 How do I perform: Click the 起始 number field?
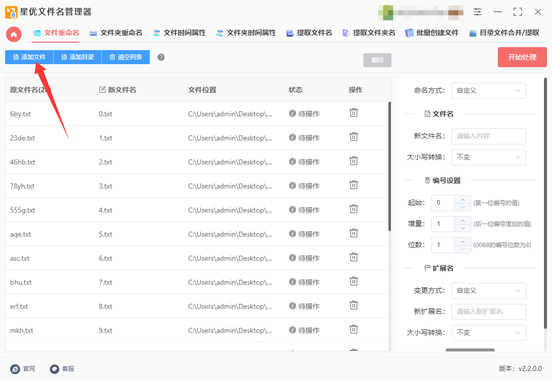(x=443, y=203)
